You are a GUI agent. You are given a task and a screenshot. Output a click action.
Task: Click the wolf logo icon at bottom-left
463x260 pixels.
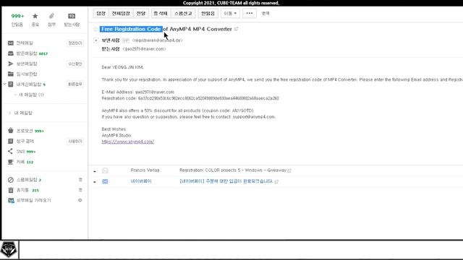pyautogui.click(x=9, y=250)
